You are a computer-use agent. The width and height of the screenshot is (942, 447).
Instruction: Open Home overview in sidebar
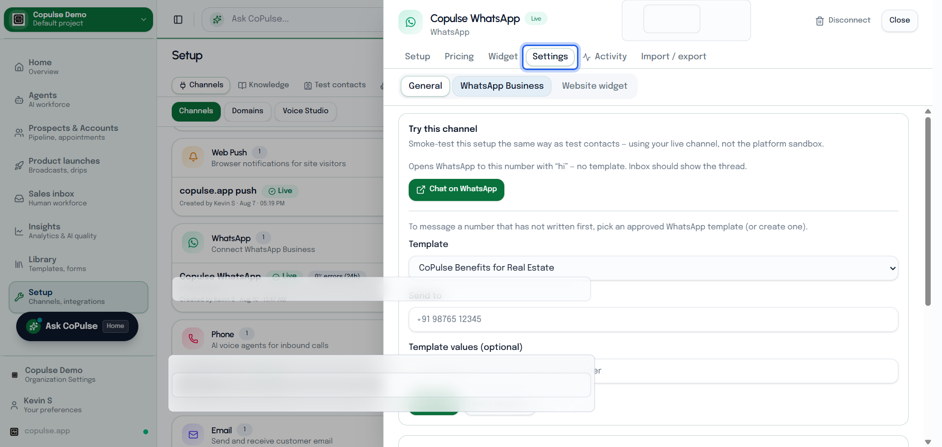click(78, 67)
